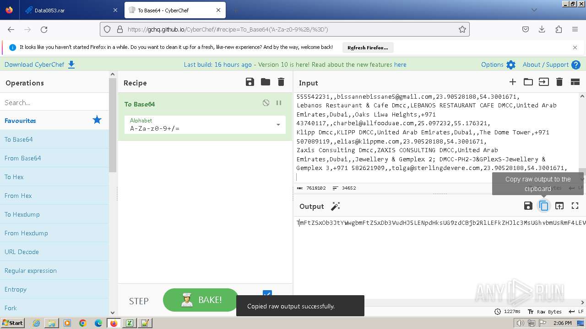List all tabs dropdown arrow

[534, 10]
